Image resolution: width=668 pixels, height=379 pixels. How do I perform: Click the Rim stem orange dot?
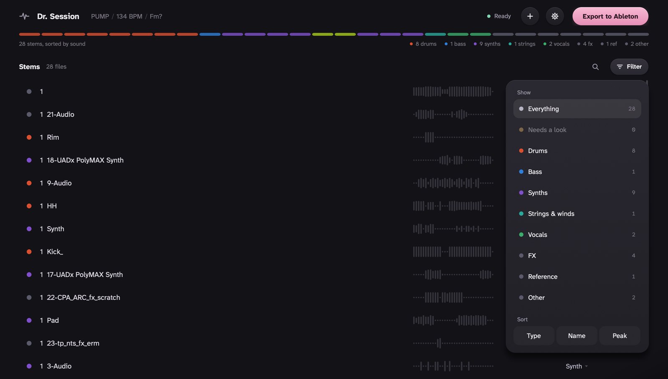tap(29, 137)
